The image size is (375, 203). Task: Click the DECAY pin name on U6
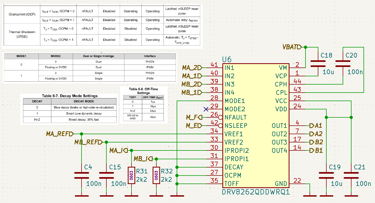point(234,167)
